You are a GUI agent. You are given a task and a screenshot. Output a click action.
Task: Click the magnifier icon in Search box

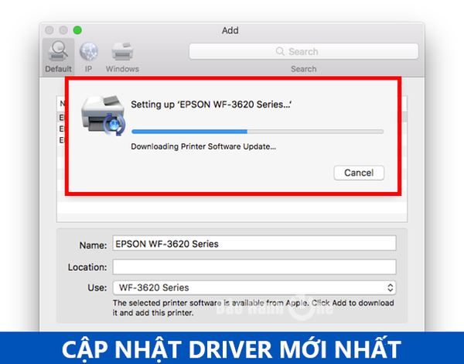[x=280, y=52]
